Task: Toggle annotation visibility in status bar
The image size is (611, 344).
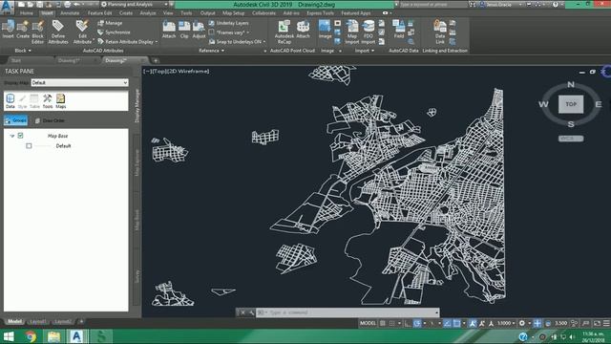Action: click(x=473, y=323)
